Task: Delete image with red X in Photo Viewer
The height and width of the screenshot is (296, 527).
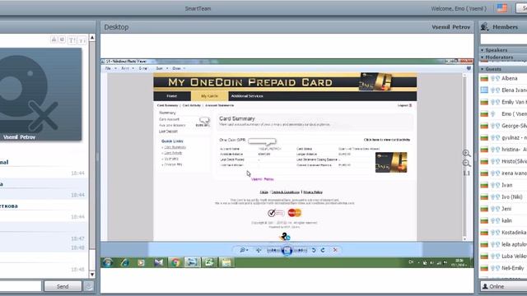Action: [x=335, y=250]
